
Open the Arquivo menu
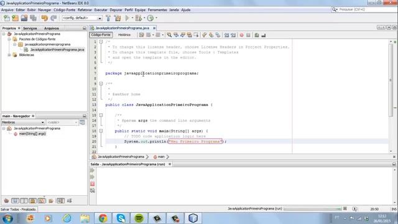pyautogui.click(x=7, y=10)
